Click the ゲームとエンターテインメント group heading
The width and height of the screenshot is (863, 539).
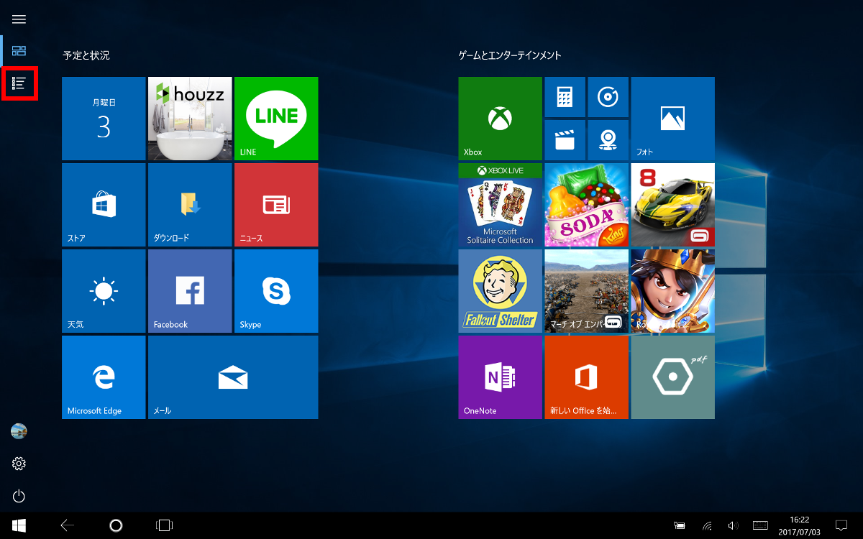[x=510, y=55]
